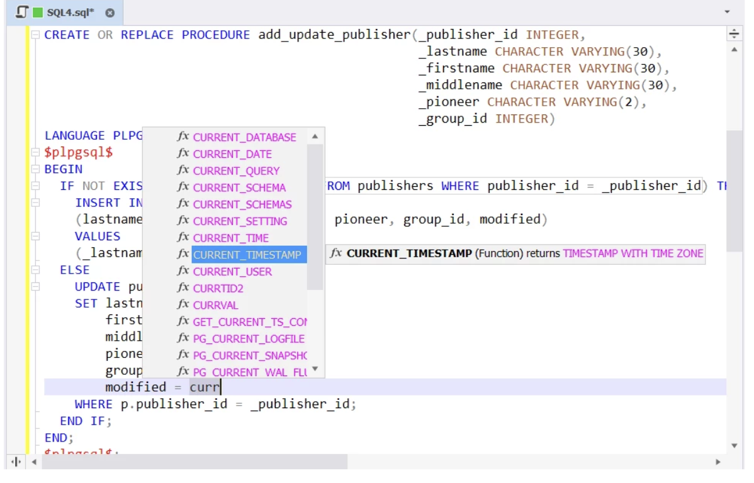This screenshot has height=483, width=754.
Task: Pick CURRENT_QUERY in suggestion list
Action: tap(236, 171)
